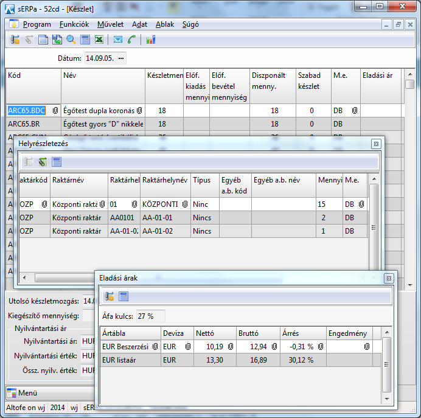
Task: Open the Művelet menu
Action: [110, 24]
